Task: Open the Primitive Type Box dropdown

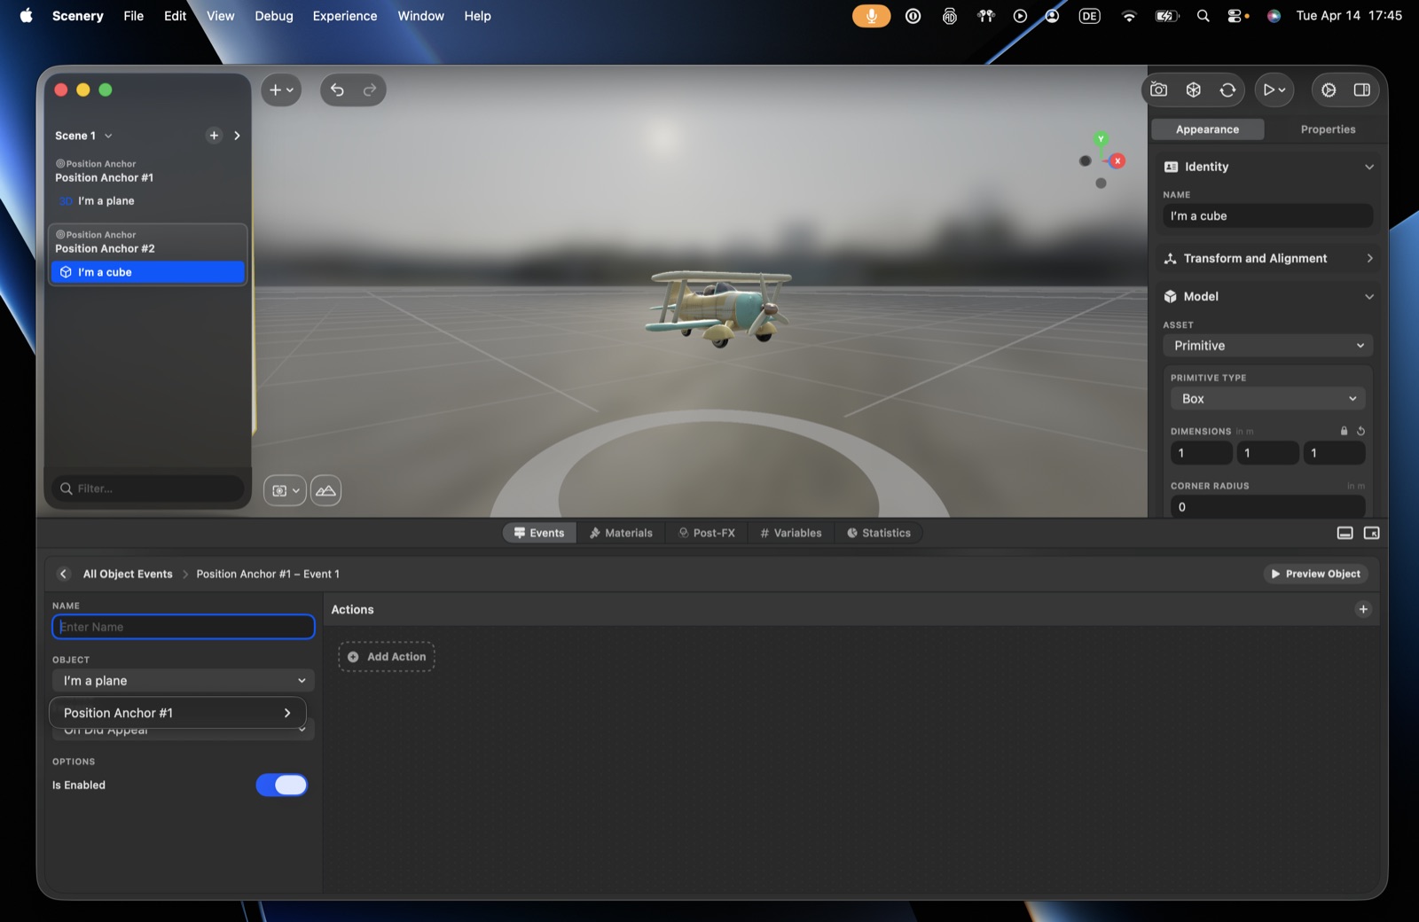Action: [1268, 399]
